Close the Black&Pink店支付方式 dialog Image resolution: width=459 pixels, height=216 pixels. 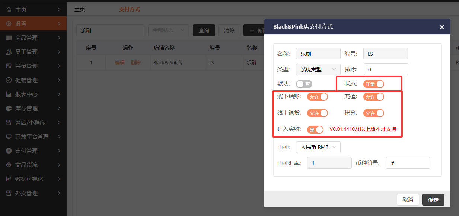coord(442,27)
